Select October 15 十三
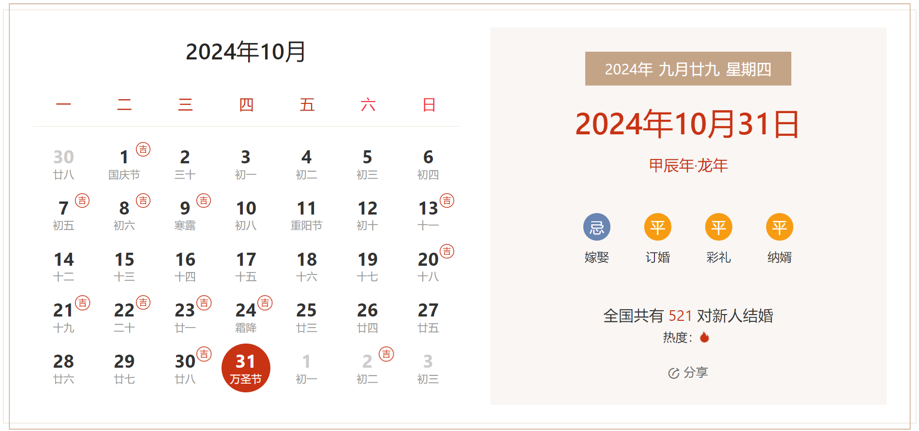The height and width of the screenshot is (431, 919). coord(124,267)
